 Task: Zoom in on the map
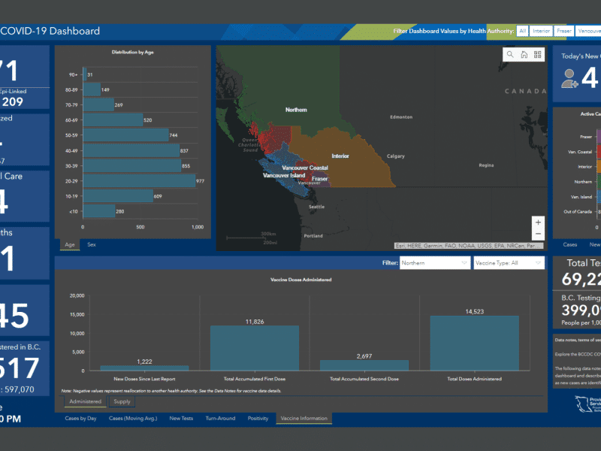click(x=538, y=222)
